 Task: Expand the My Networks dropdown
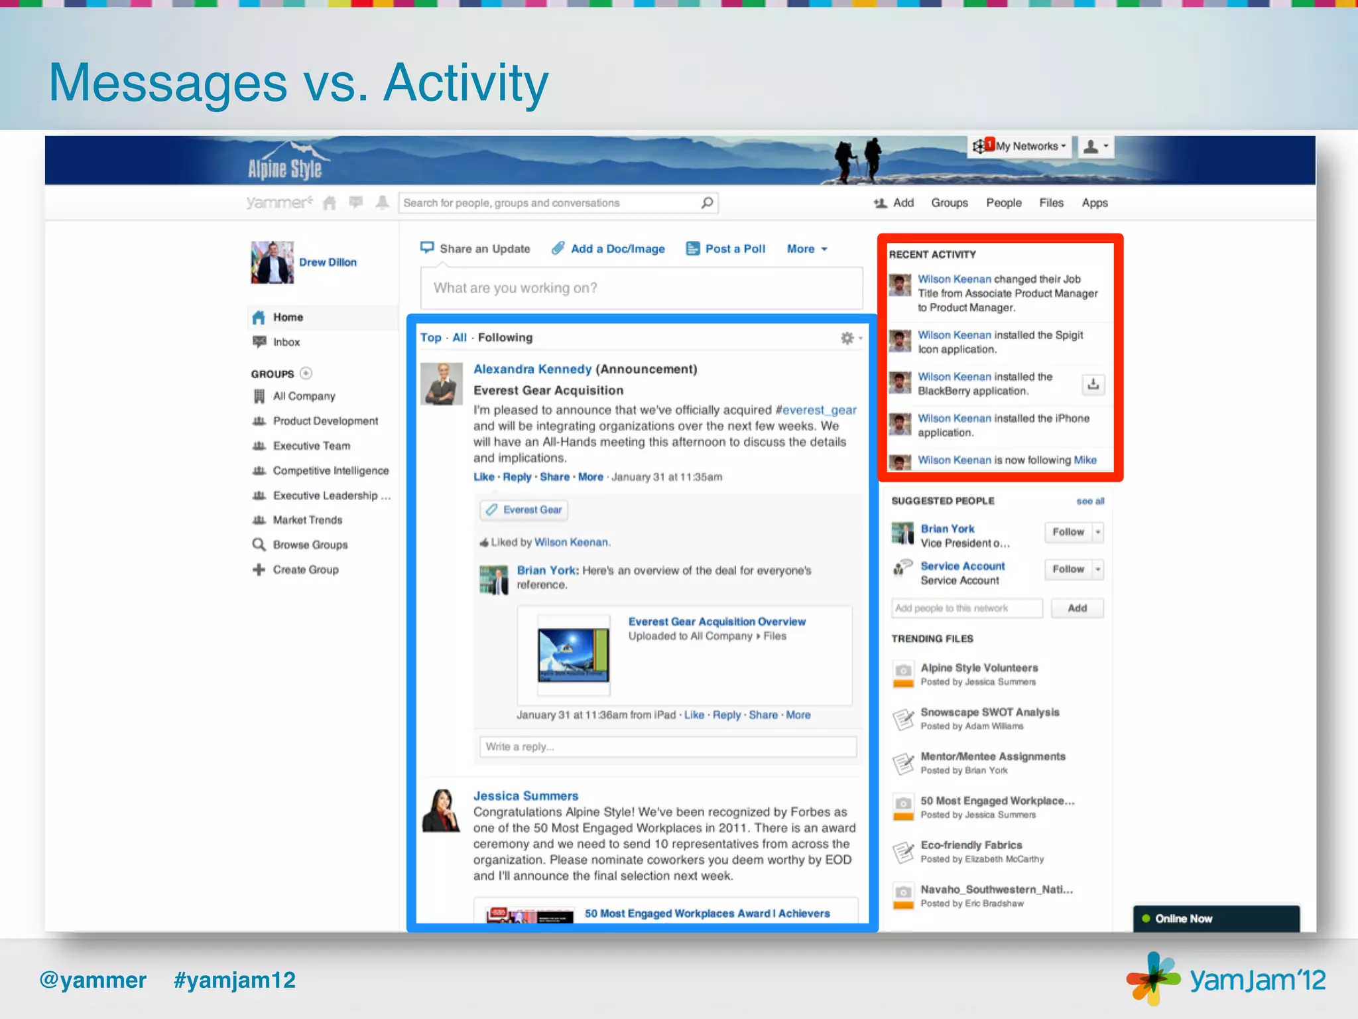pos(1028,147)
